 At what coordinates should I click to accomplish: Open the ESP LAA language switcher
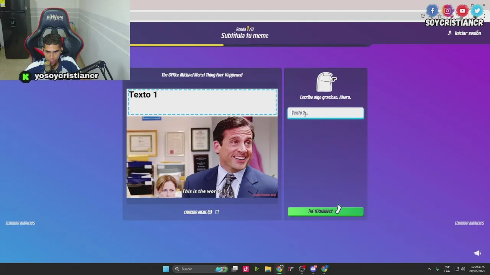447,269
